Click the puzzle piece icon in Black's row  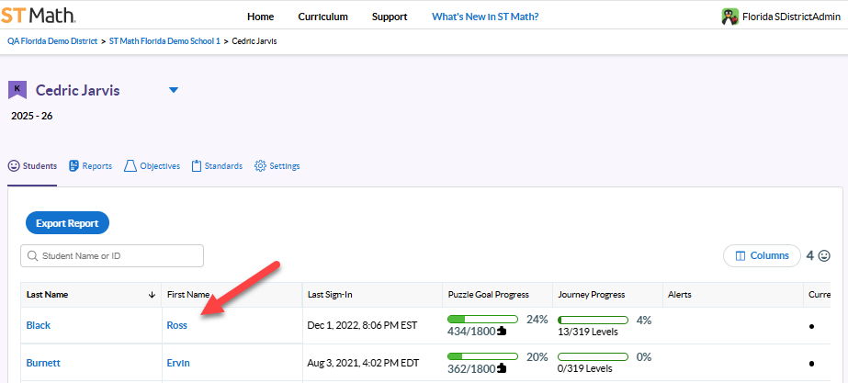[501, 332]
